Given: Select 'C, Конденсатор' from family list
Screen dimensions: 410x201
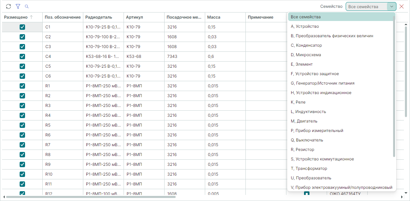Looking at the screenshot, I should 306,45.
